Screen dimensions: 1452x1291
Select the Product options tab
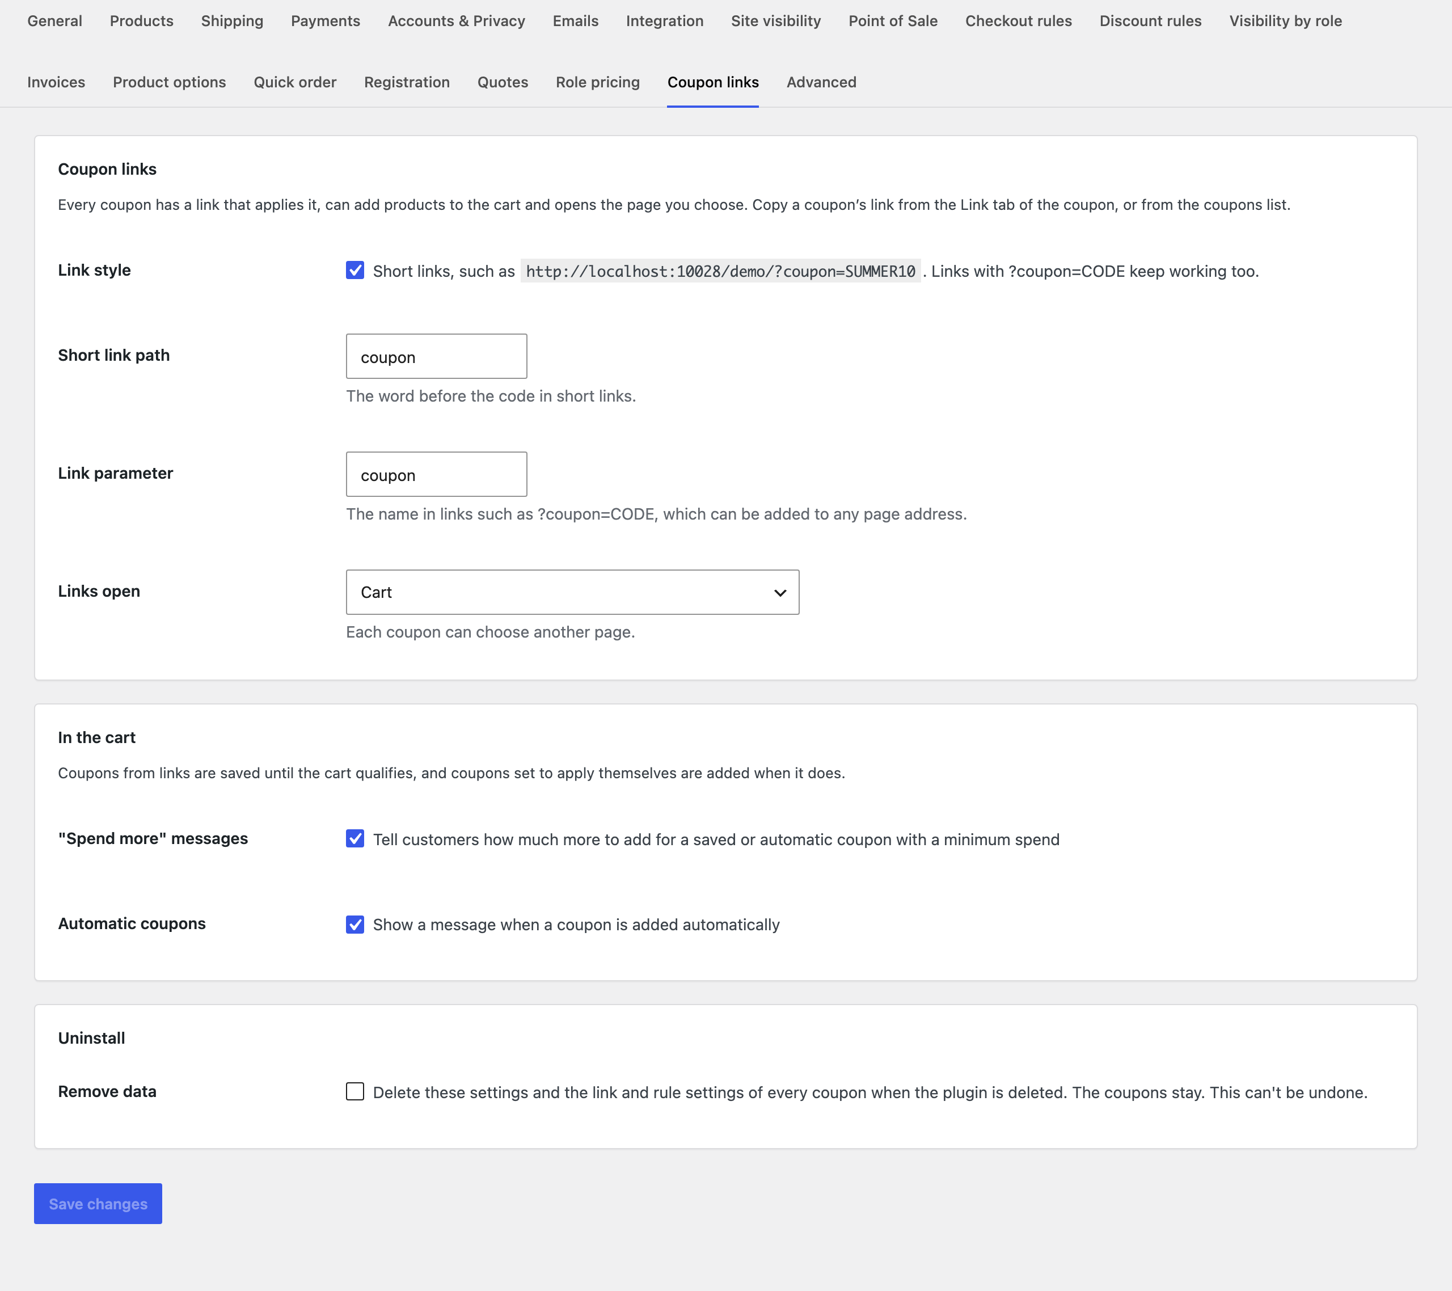tap(169, 82)
